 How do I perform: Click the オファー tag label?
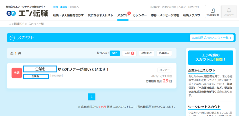165,70
